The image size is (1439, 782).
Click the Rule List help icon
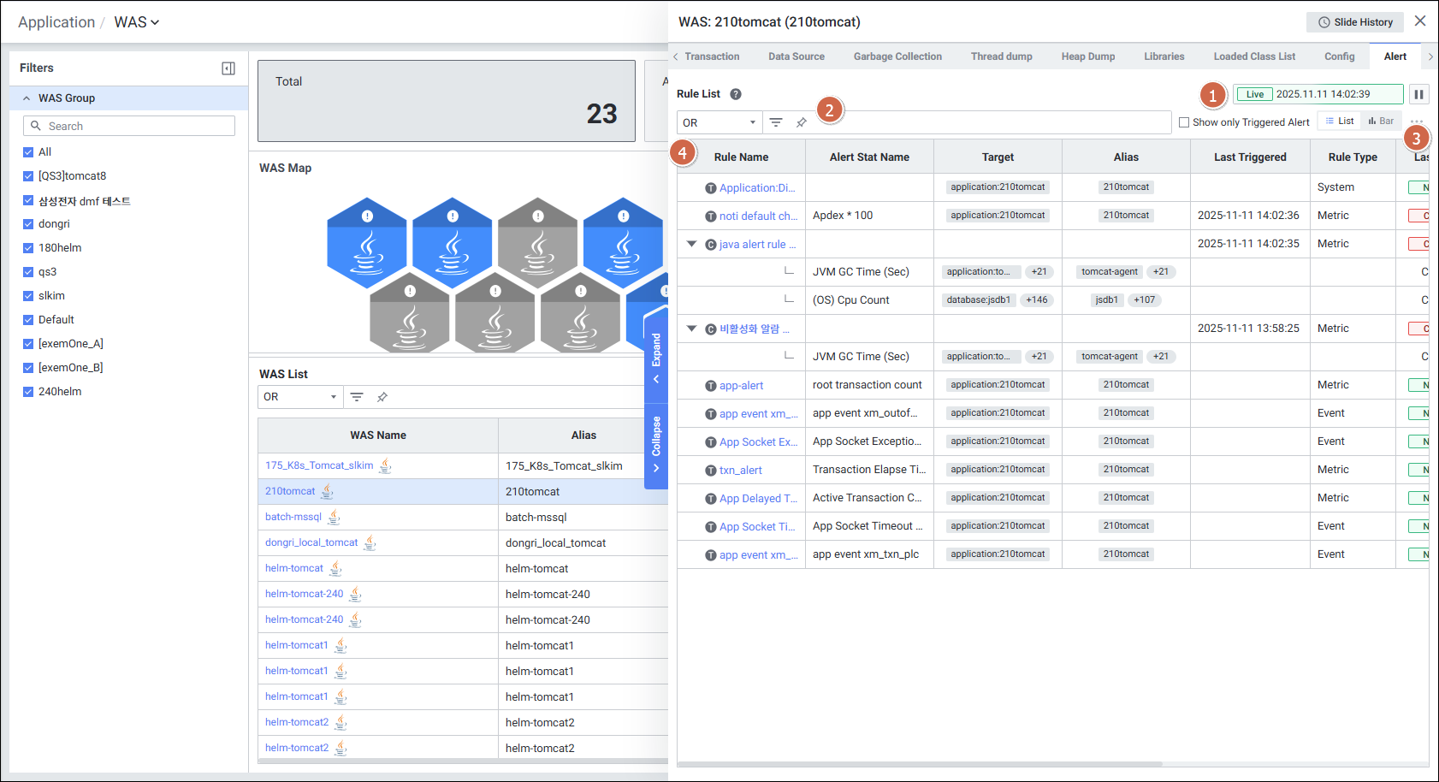coord(735,94)
